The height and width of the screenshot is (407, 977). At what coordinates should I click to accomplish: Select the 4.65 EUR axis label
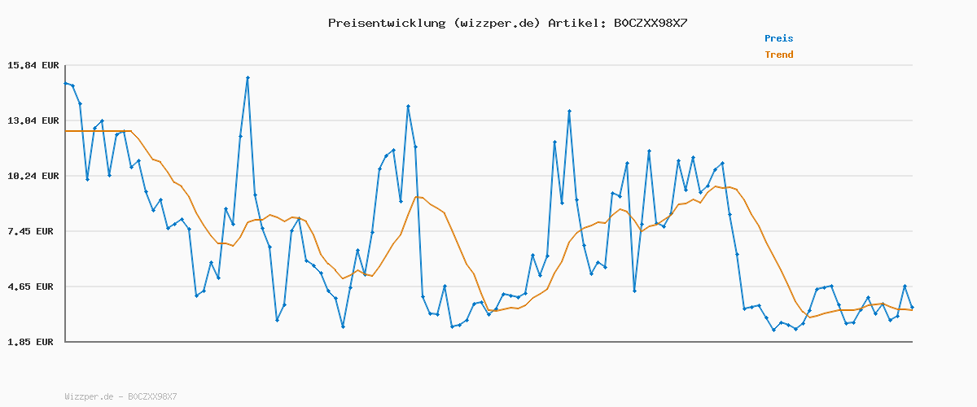33,287
